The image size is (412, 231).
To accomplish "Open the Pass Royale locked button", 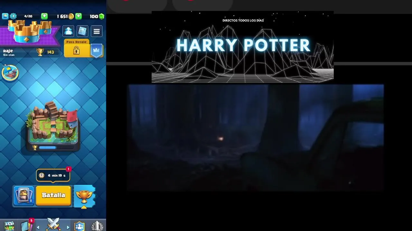I will click(x=76, y=49).
